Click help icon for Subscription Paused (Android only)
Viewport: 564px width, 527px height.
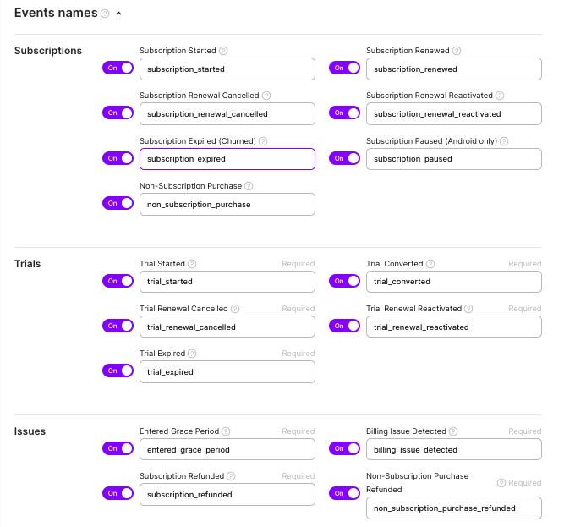504,141
